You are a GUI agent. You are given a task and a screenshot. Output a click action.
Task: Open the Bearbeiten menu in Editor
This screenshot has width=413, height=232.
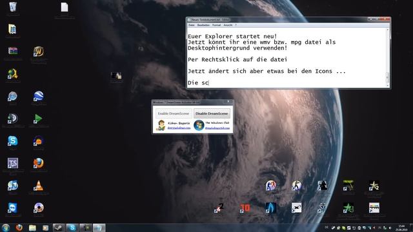point(203,25)
